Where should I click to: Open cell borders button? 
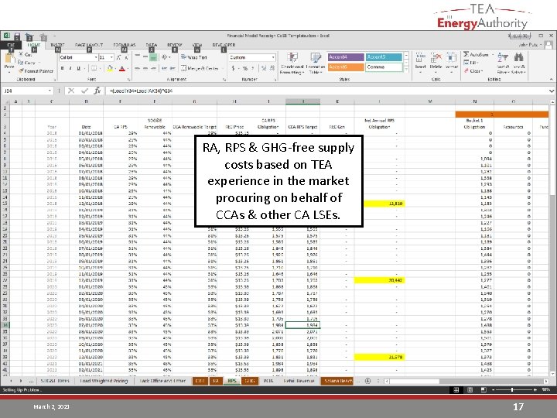[x=94, y=68]
